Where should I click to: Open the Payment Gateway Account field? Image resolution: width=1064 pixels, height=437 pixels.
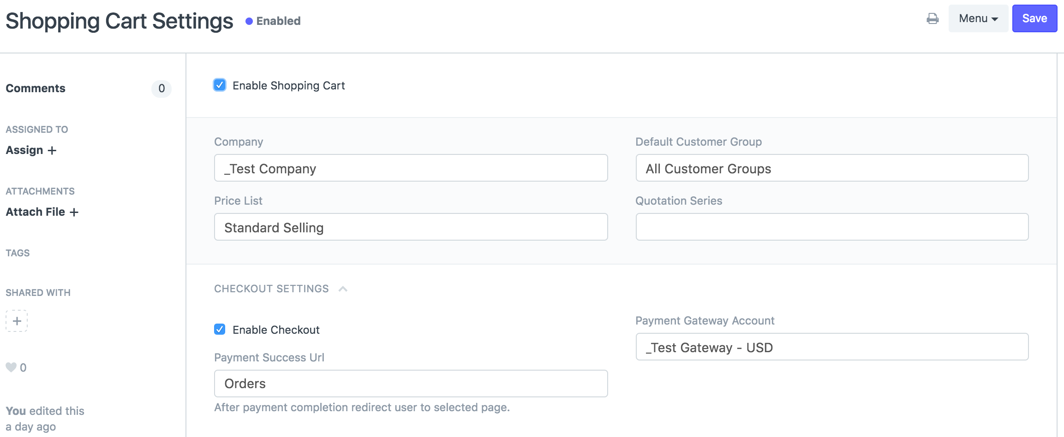(831, 347)
